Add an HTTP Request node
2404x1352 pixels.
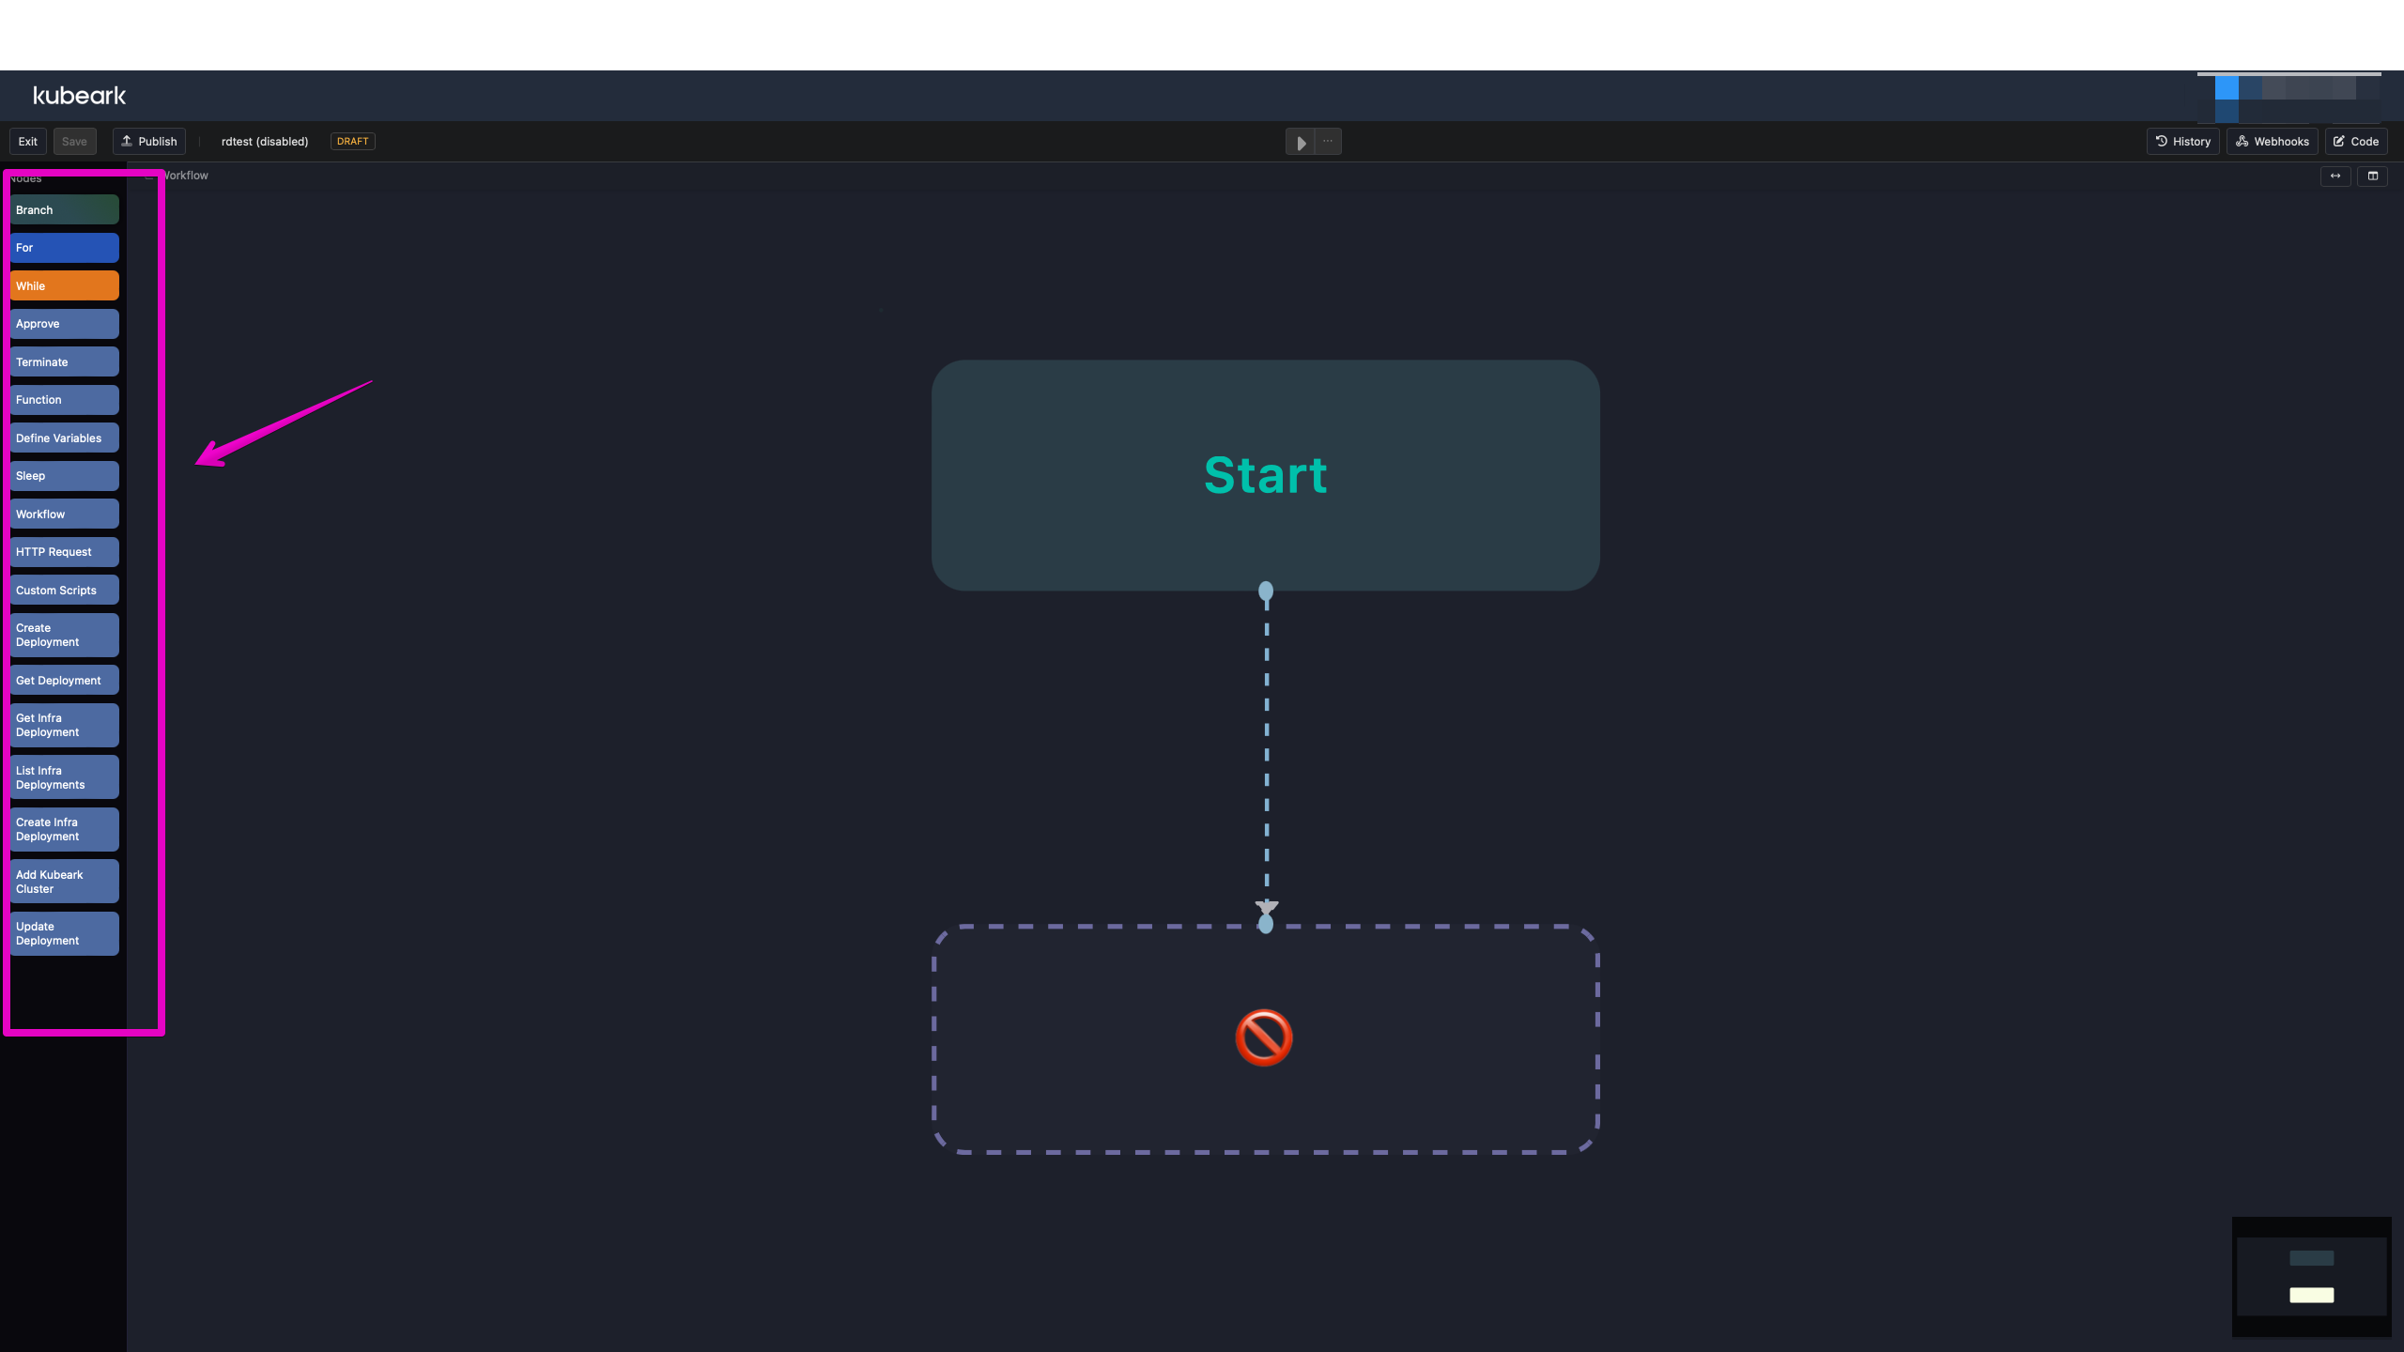tap(63, 552)
